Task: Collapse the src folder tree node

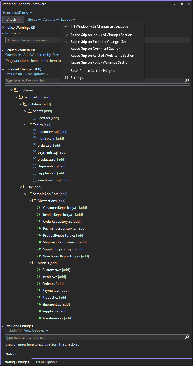Action: click(x=21, y=187)
